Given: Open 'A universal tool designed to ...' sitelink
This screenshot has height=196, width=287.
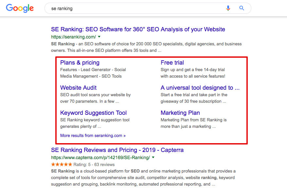Looking at the screenshot, I should click(x=200, y=88).
